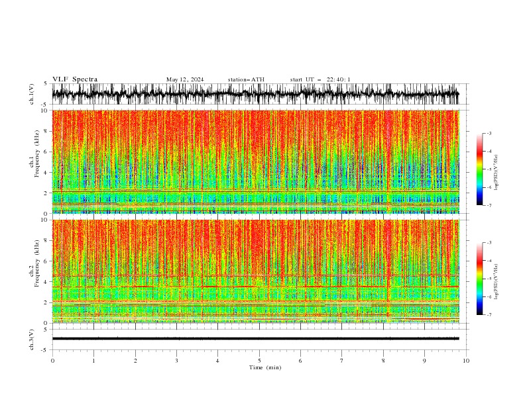Screen dimensions: 525x405
Task: Click time axis tick label '5'
Action: (x=259, y=361)
